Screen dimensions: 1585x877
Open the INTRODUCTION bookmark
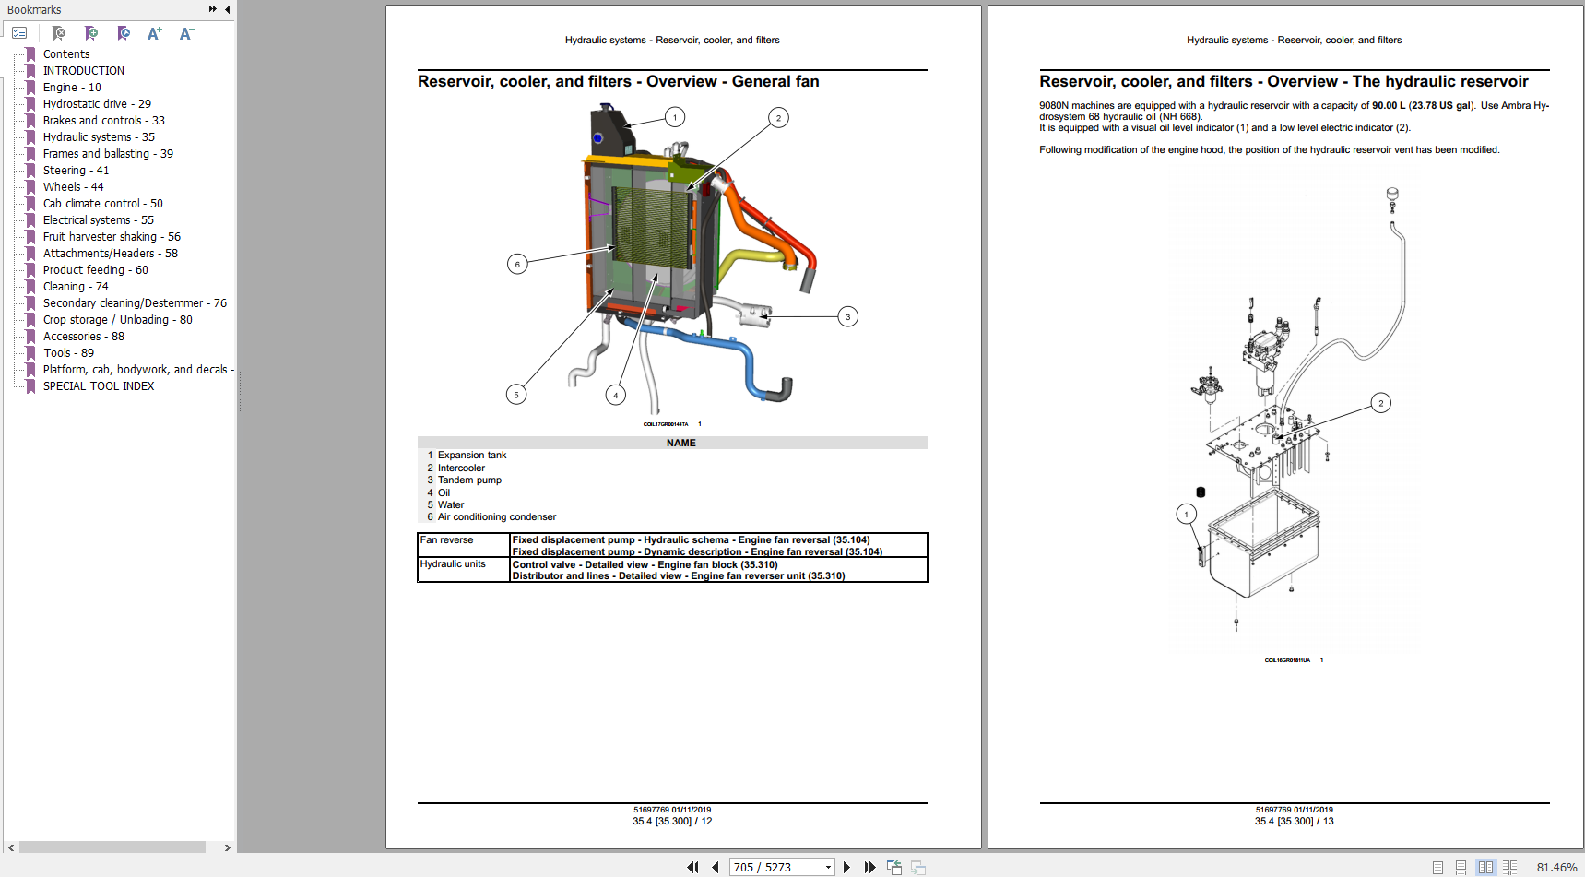84,71
